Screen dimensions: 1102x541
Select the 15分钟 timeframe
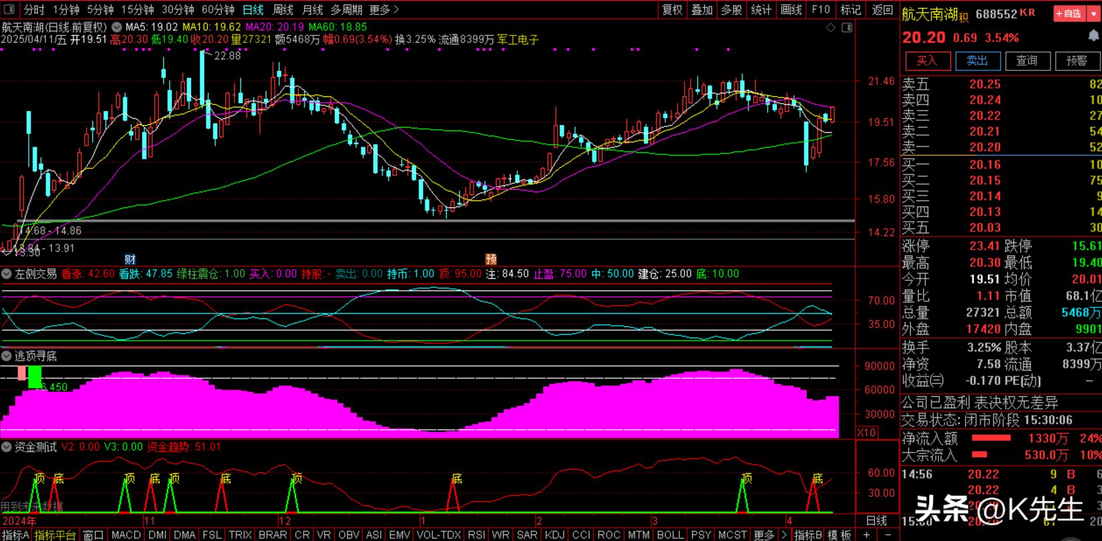138,10
